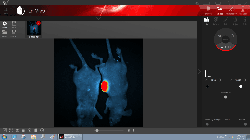Open the Adjust brightness tool
Screen dimensions: 250x140
pos(235,21)
